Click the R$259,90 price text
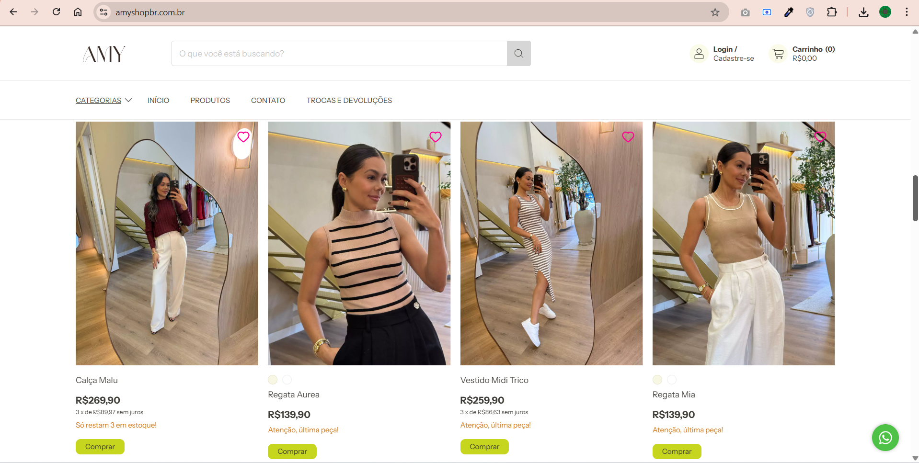Image resolution: width=919 pixels, height=463 pixels. 482,400
